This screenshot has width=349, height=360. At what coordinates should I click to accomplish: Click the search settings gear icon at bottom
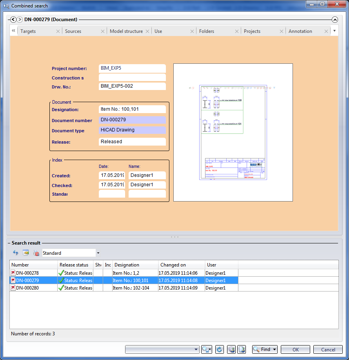(x=231, y=349)
